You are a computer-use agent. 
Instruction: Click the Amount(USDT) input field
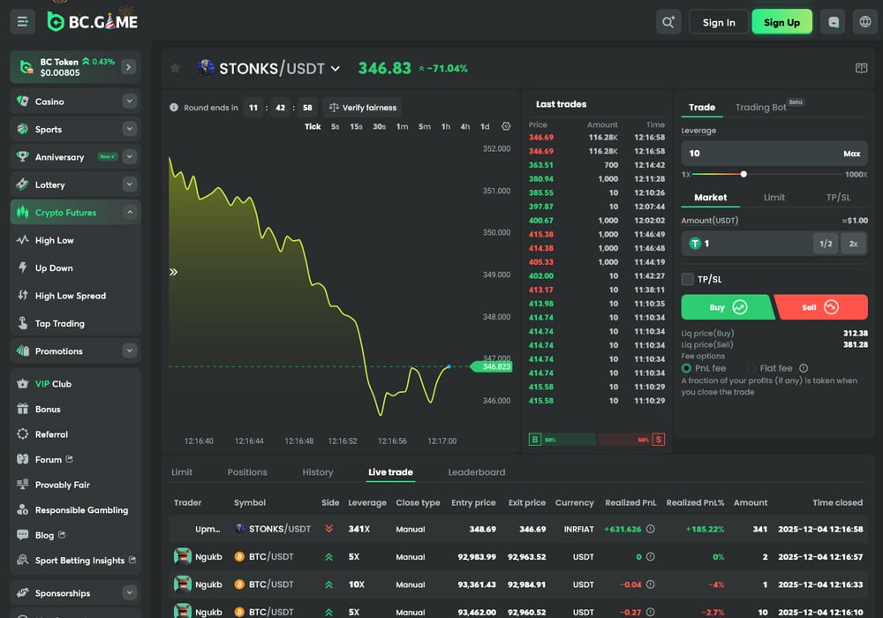[x=774, y=243]
